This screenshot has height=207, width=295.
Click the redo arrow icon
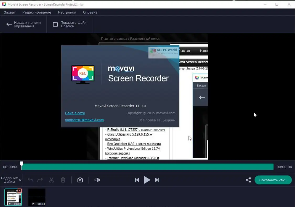(40, 180)
